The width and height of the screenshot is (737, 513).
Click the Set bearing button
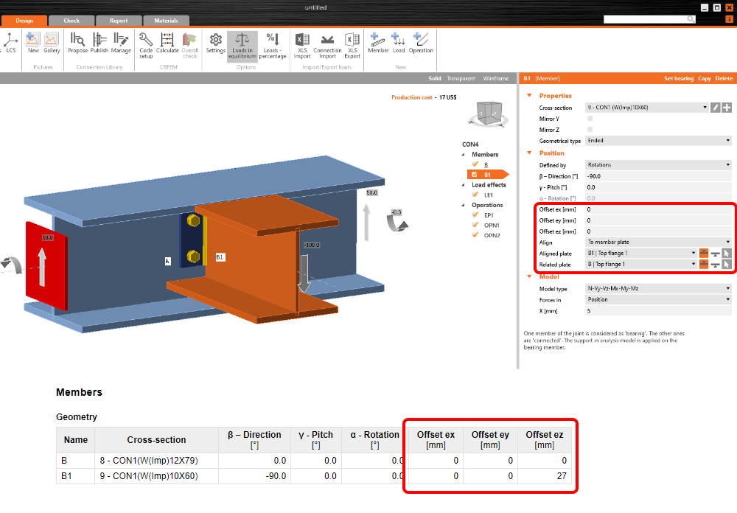(678, 78)
